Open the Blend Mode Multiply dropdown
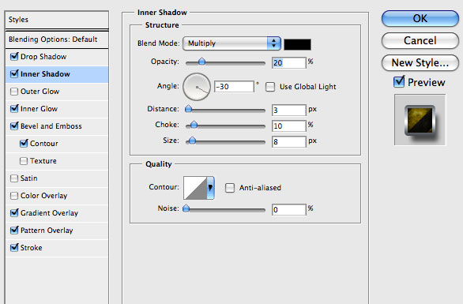 [231, 43]
